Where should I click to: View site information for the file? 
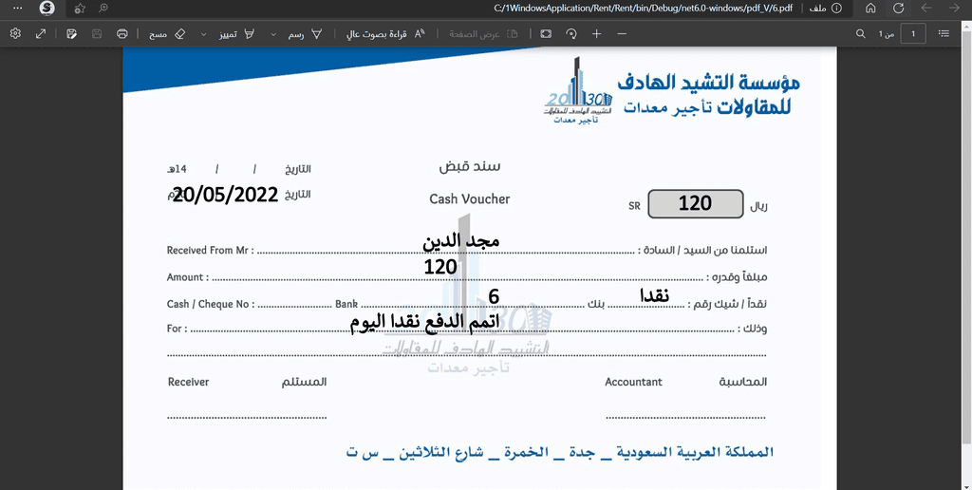pyautogui.click(x=836, y=9)
